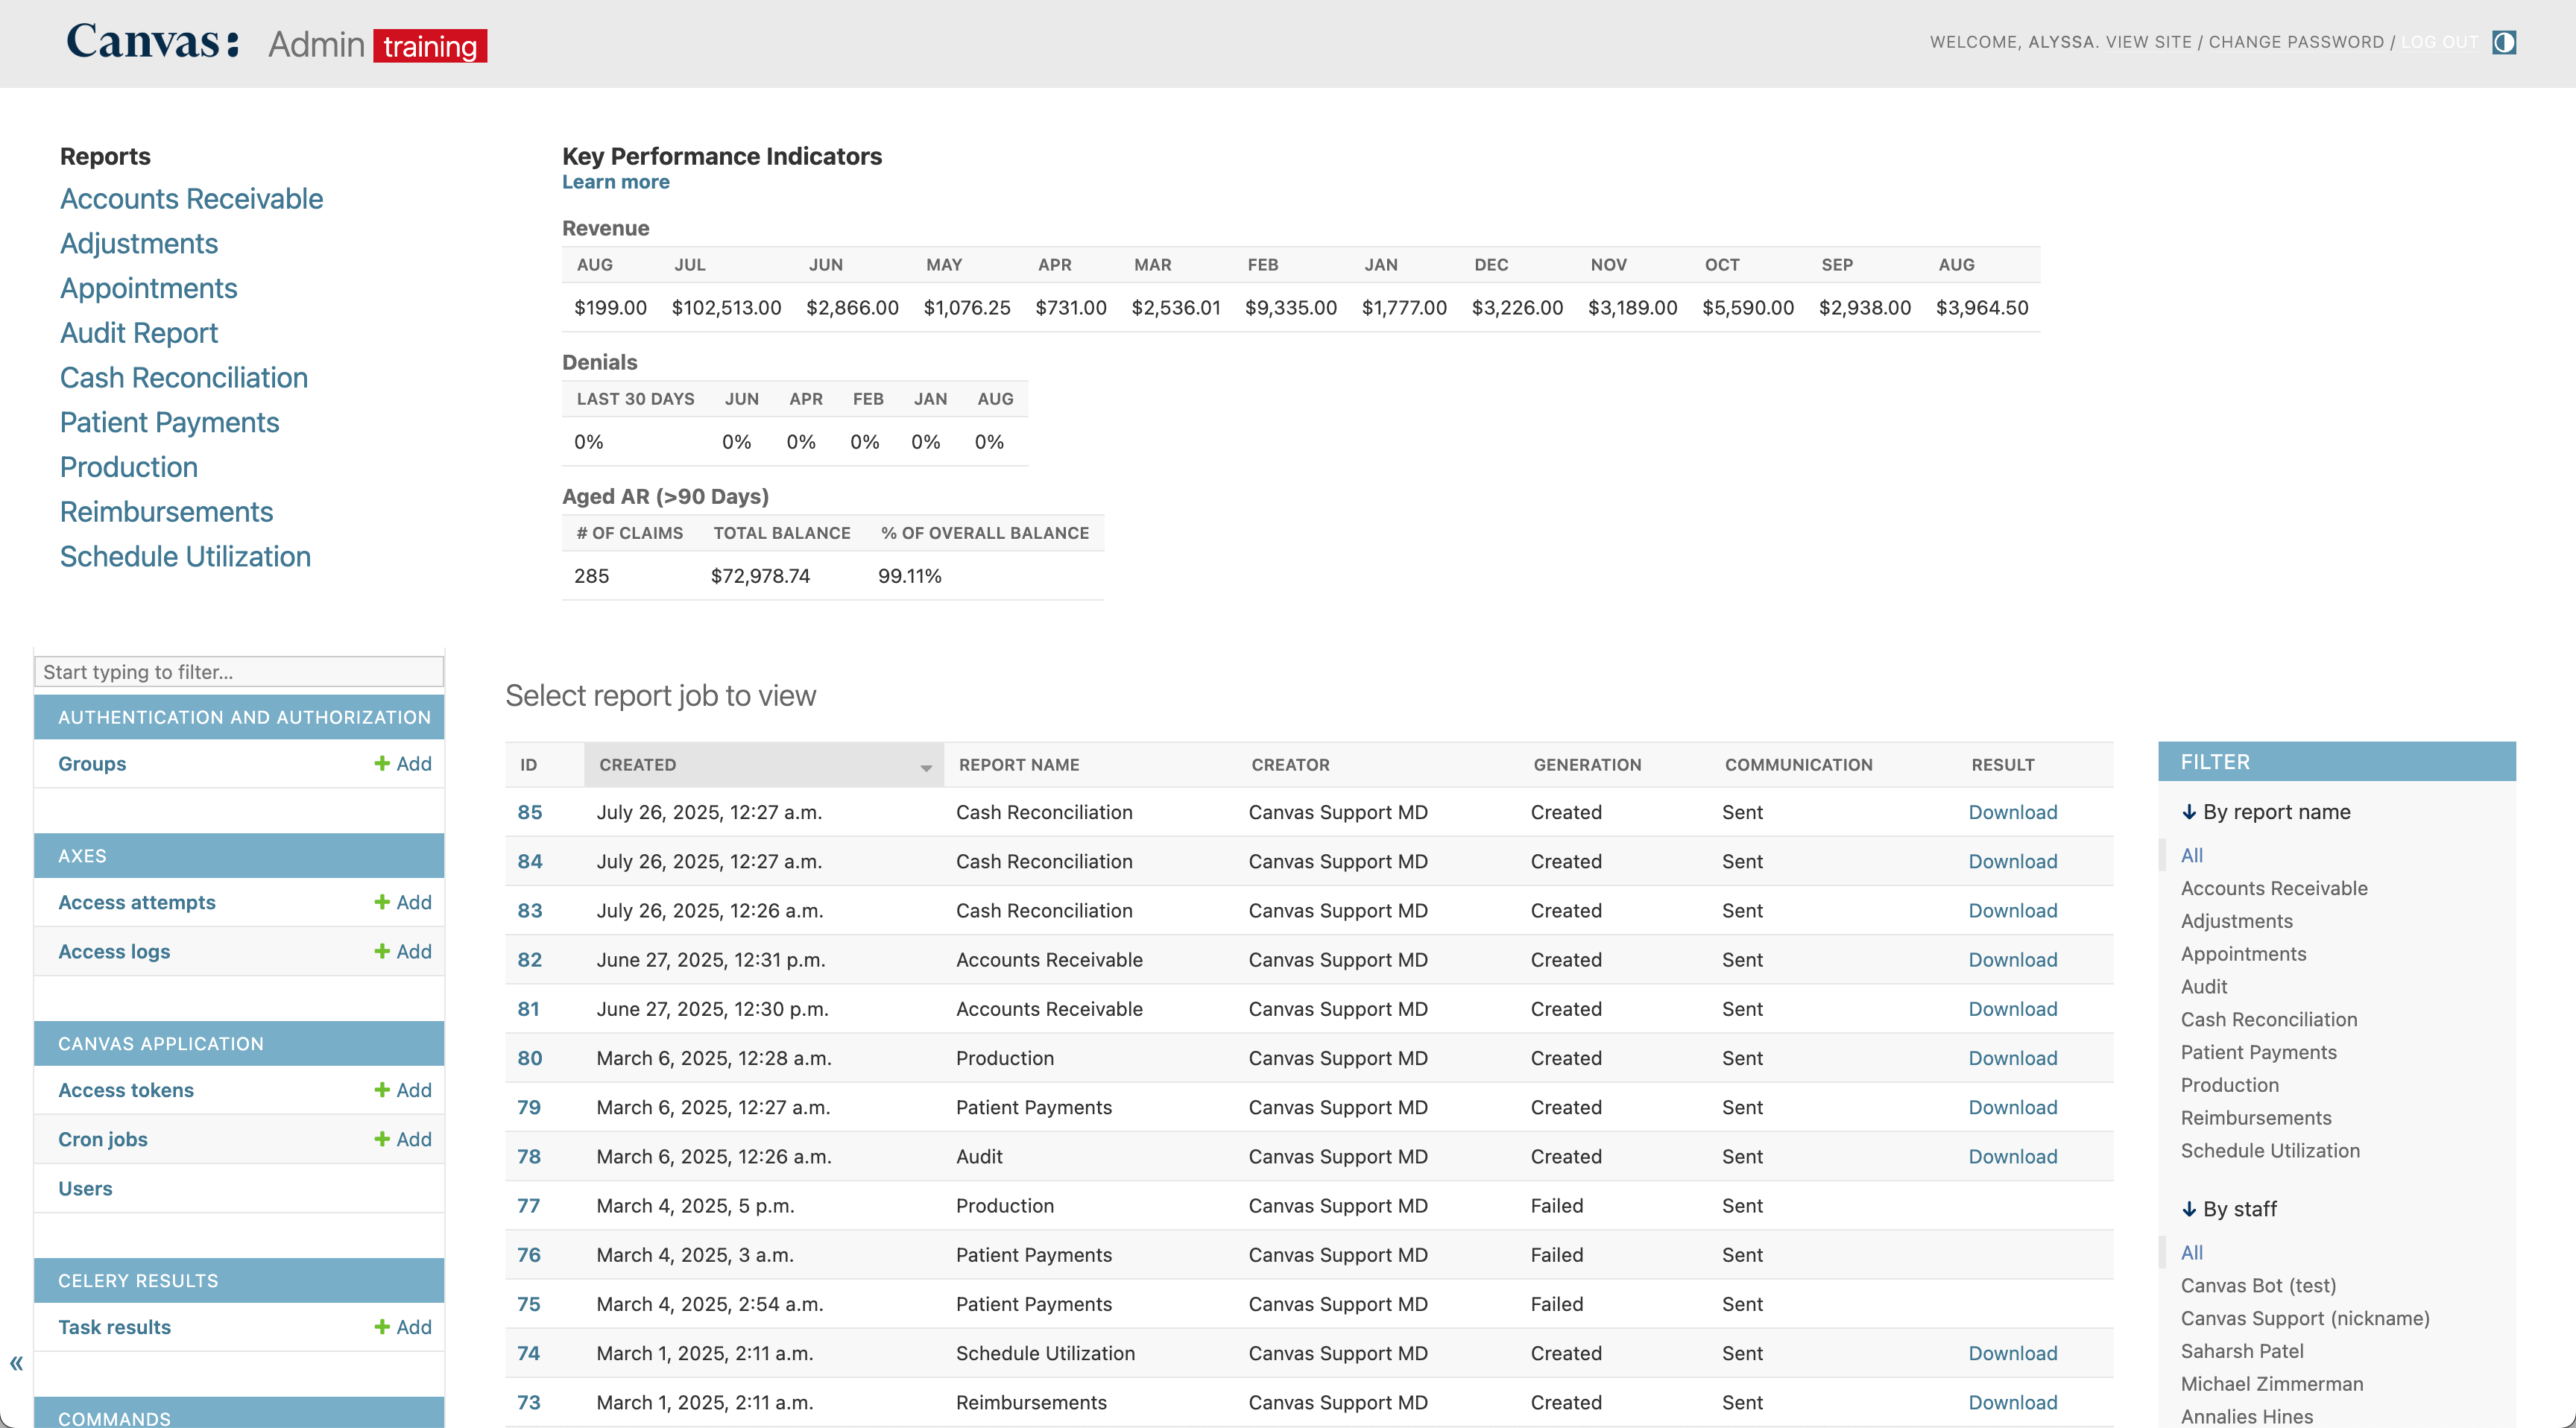Open report job ID 77
The image size is (2576, 1428).
[528, 1206]
